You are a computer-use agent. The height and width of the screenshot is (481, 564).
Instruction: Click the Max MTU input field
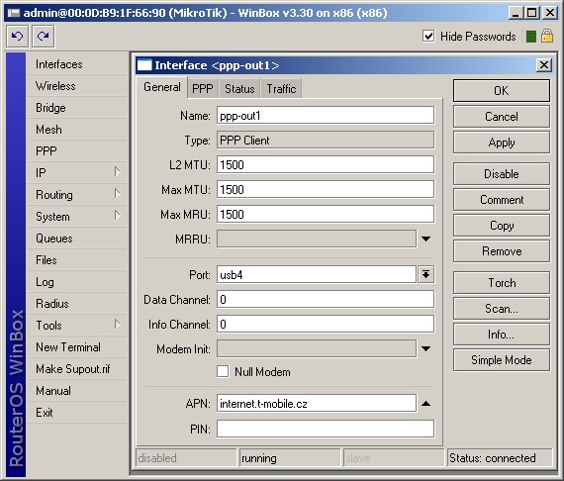tap(326, 189)
